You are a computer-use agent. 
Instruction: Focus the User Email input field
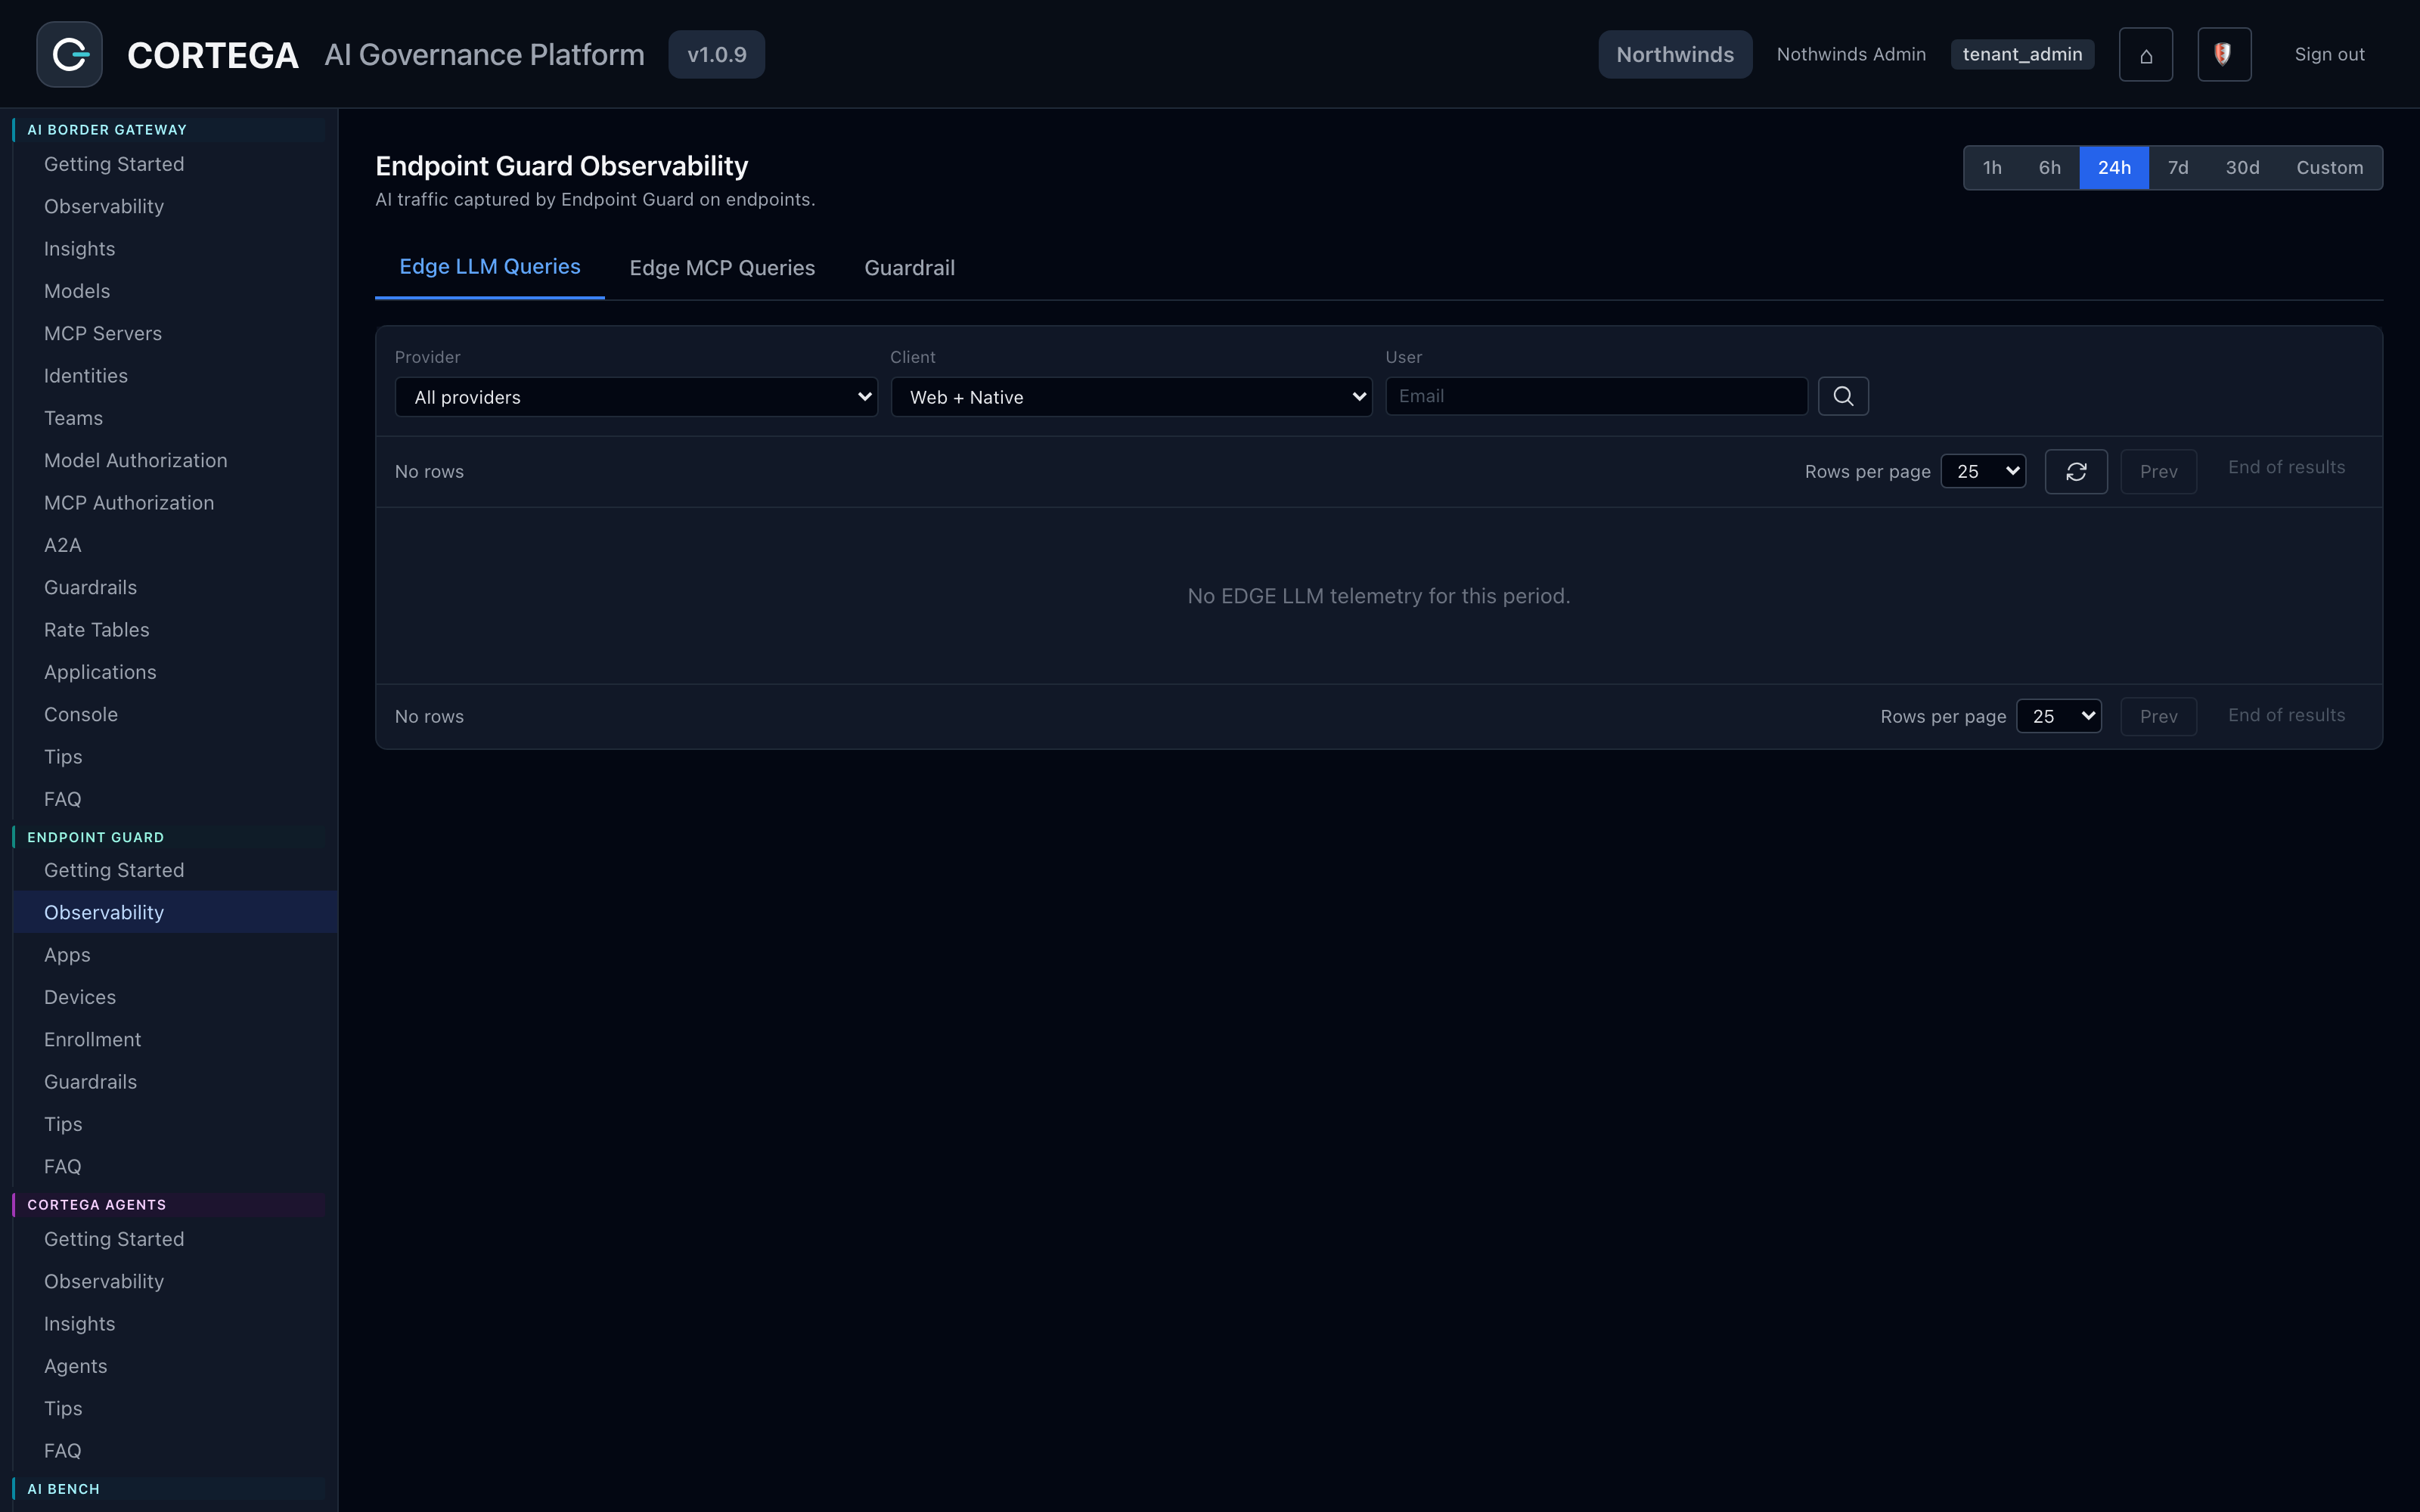click(x=1596, y=396)
